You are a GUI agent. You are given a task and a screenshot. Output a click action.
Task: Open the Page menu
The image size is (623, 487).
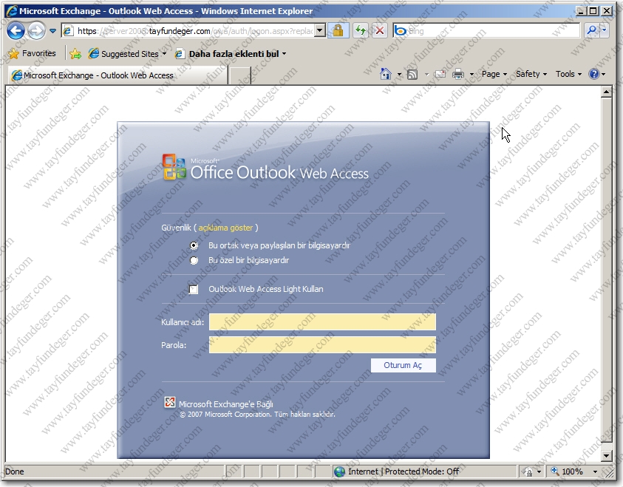click(494, 74)
